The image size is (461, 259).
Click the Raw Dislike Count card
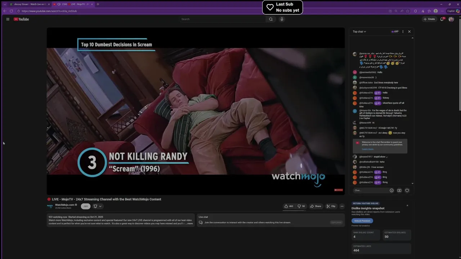pos(366,235)
